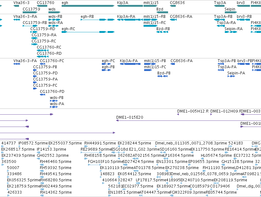261x197 pixels.
Task: Click the wds-RB transcript label
Action: coord(55,17)
